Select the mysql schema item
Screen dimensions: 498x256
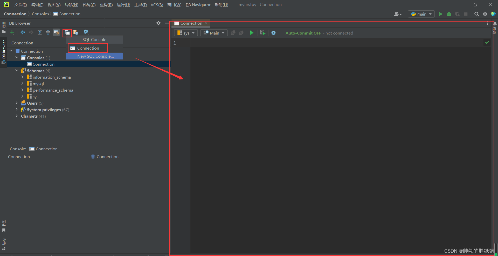click(35, 84)
